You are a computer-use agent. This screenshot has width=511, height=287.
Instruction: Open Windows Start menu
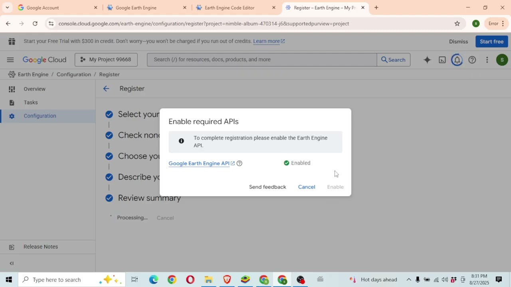pyautogui.click(x=9, y=279)
